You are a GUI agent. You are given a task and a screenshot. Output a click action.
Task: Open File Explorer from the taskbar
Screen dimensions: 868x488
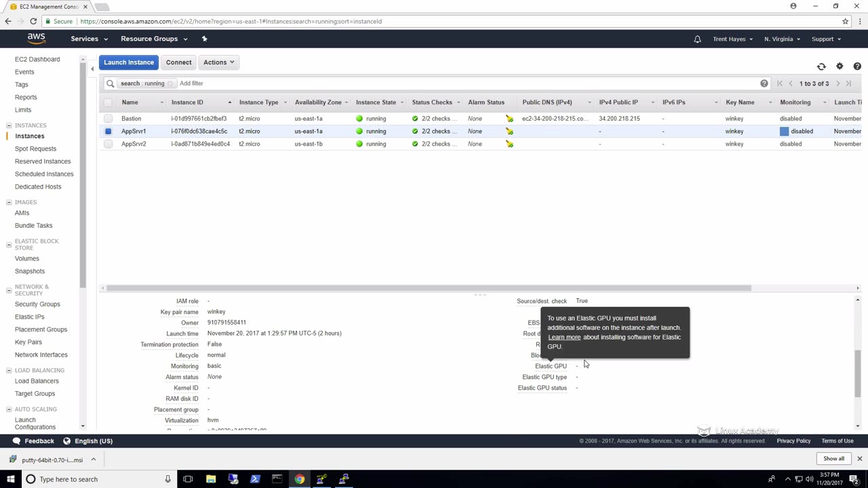pos(211,479)
